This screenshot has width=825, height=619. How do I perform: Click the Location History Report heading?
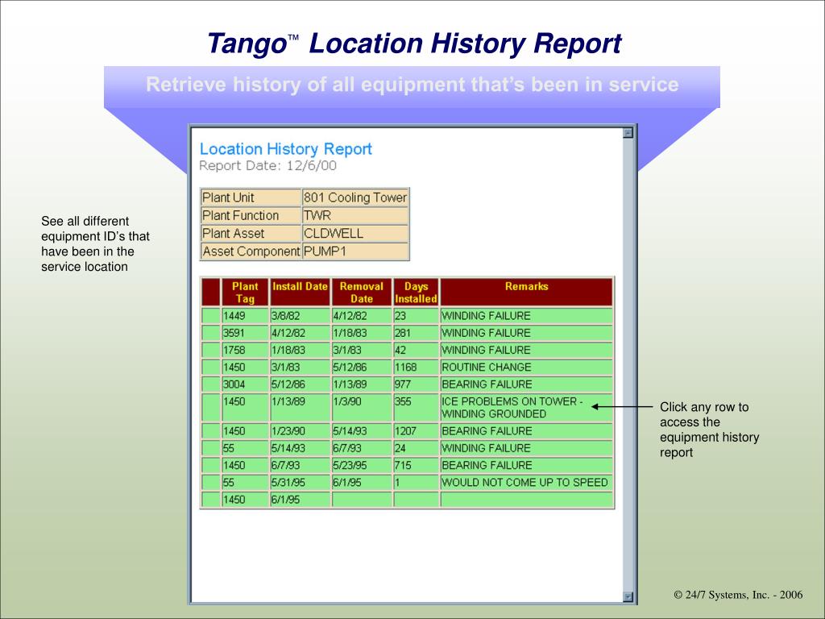pos(286,149)
